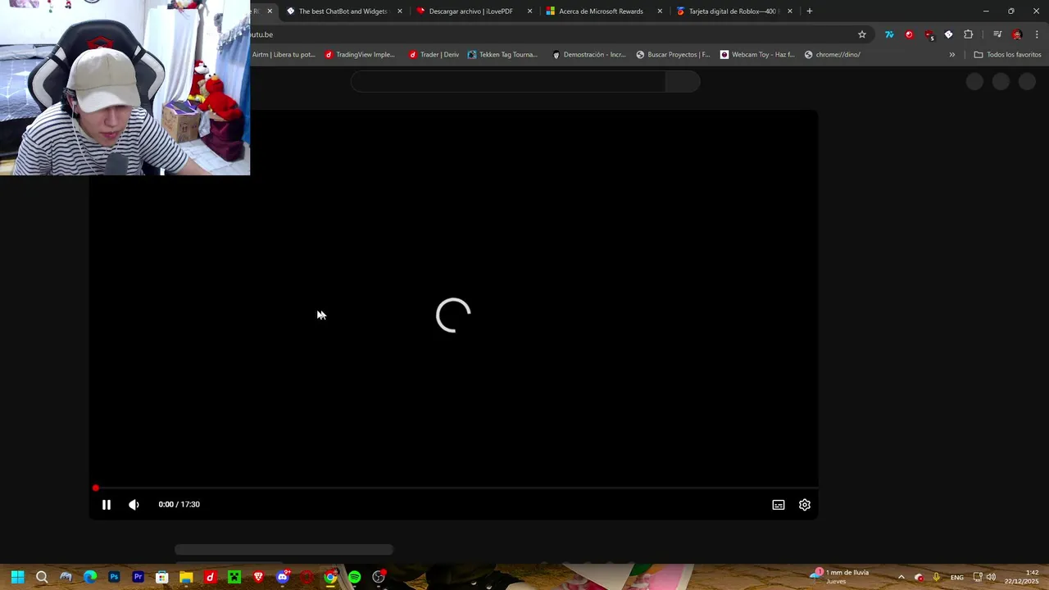Open File Explorer from the taskbar
Image resolution: width=1049 pixels, height=590 pixels.
[186, 577]
